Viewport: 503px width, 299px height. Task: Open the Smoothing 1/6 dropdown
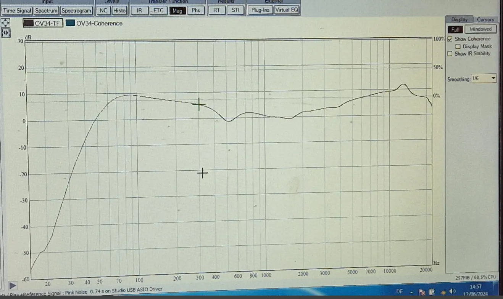(x=484, y=78)
